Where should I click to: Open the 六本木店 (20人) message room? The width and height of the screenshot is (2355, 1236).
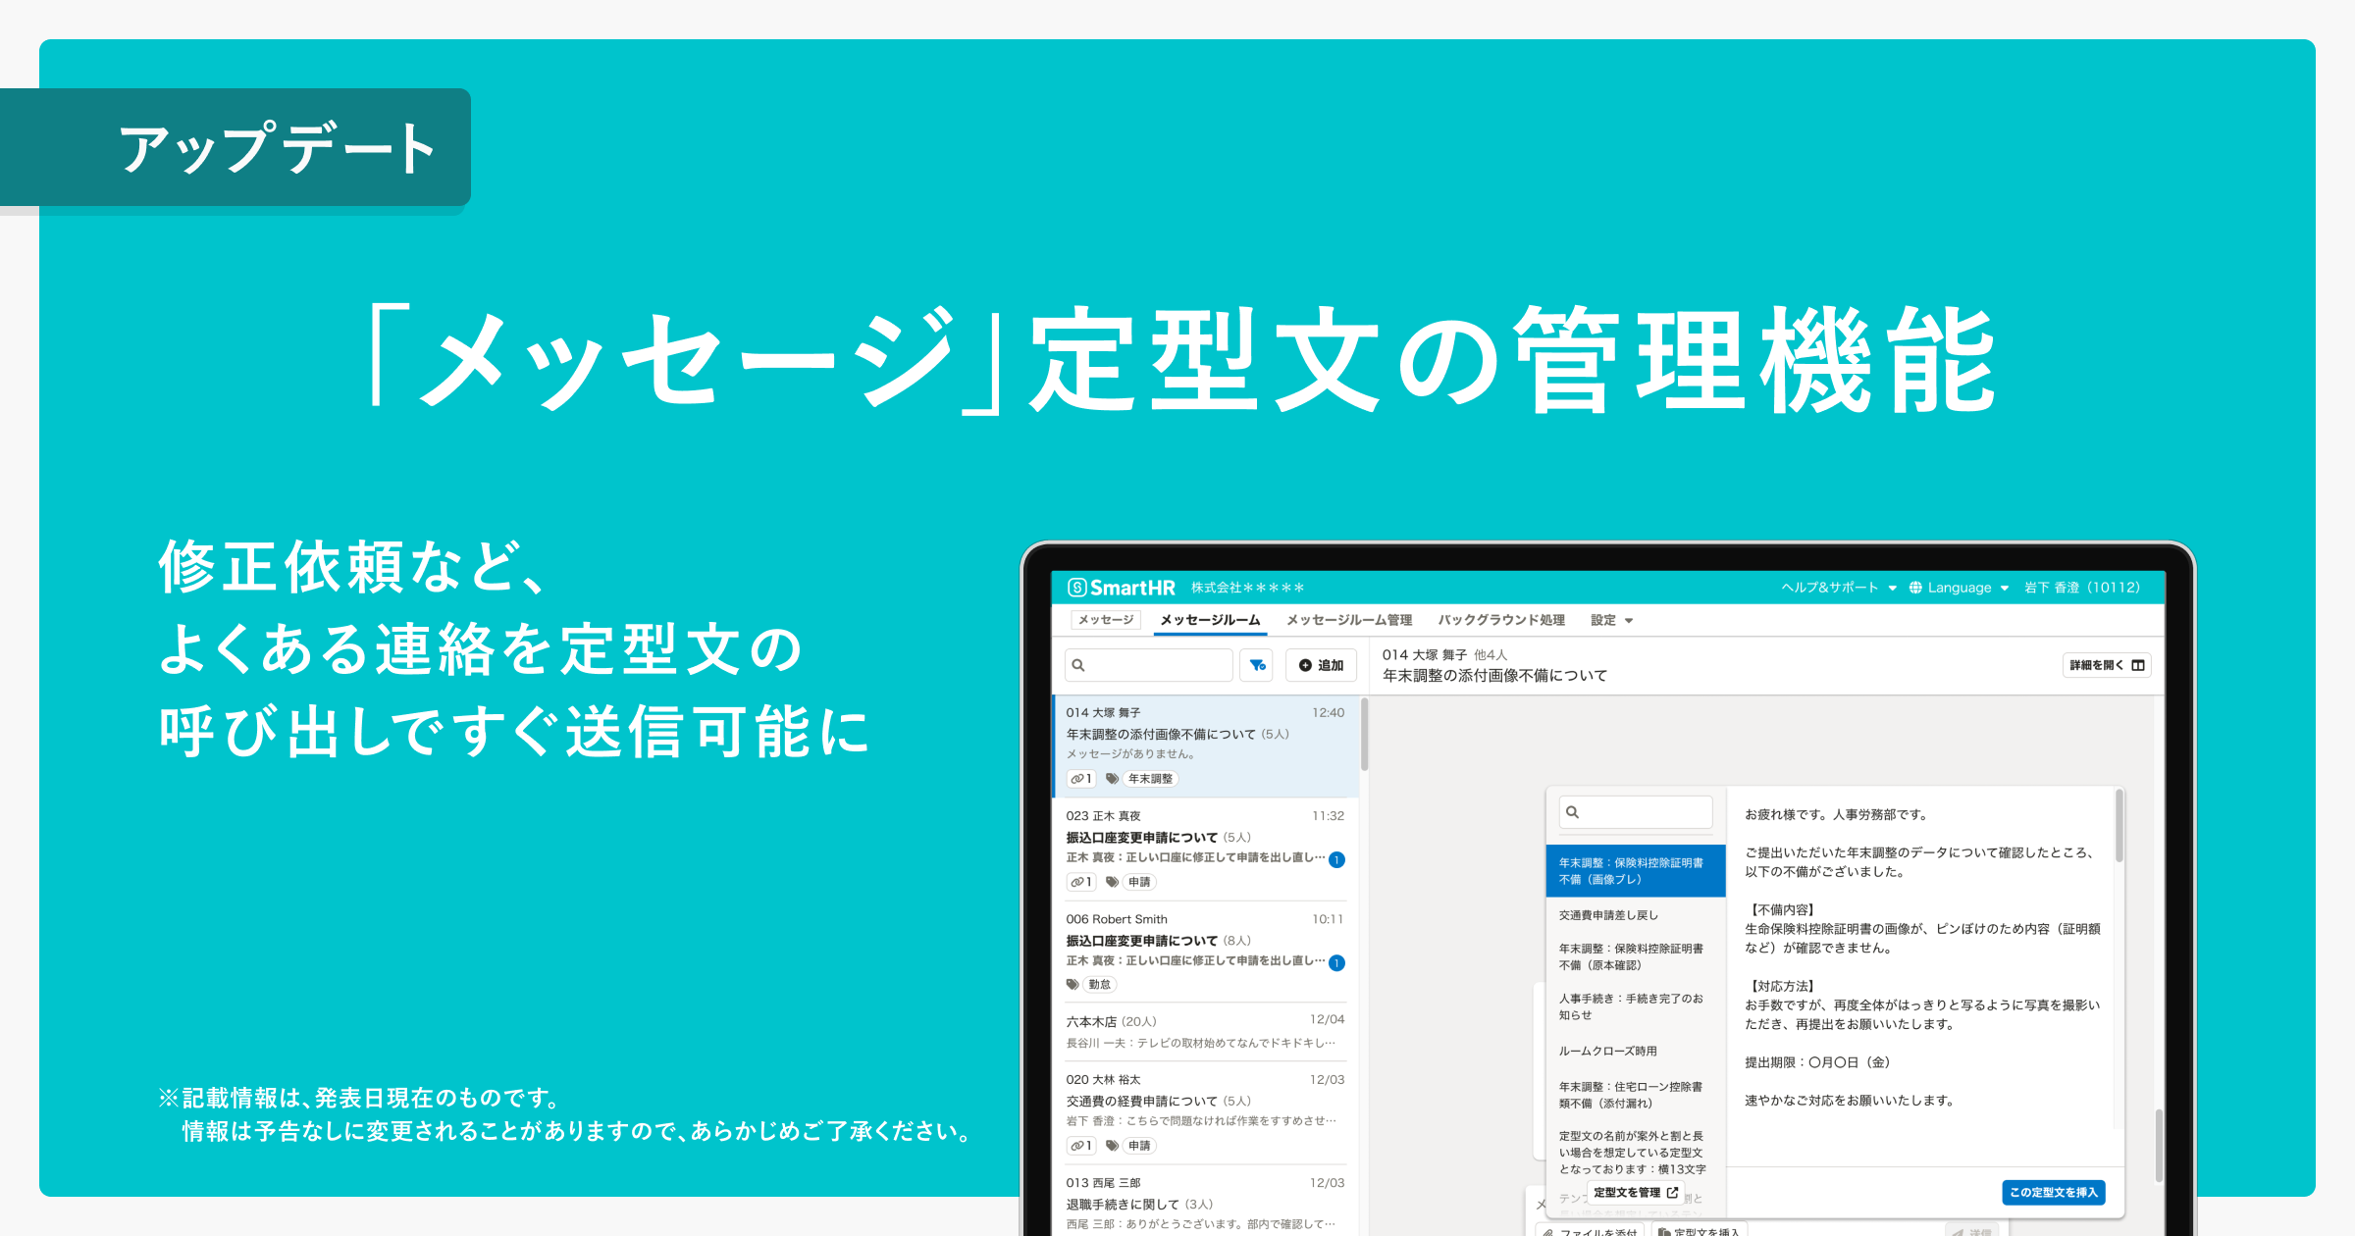(1205, 1032)
